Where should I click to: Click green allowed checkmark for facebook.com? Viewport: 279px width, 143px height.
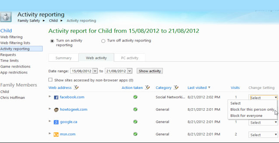[x=135, y=97]
